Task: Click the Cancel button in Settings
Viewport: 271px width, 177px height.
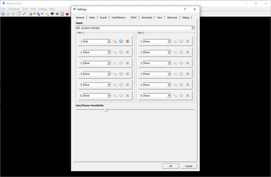Action: point(188,166)
